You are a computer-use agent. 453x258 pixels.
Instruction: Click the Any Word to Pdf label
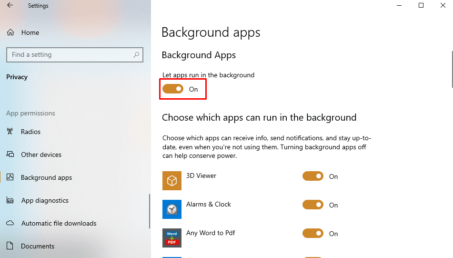coord(211,233)
